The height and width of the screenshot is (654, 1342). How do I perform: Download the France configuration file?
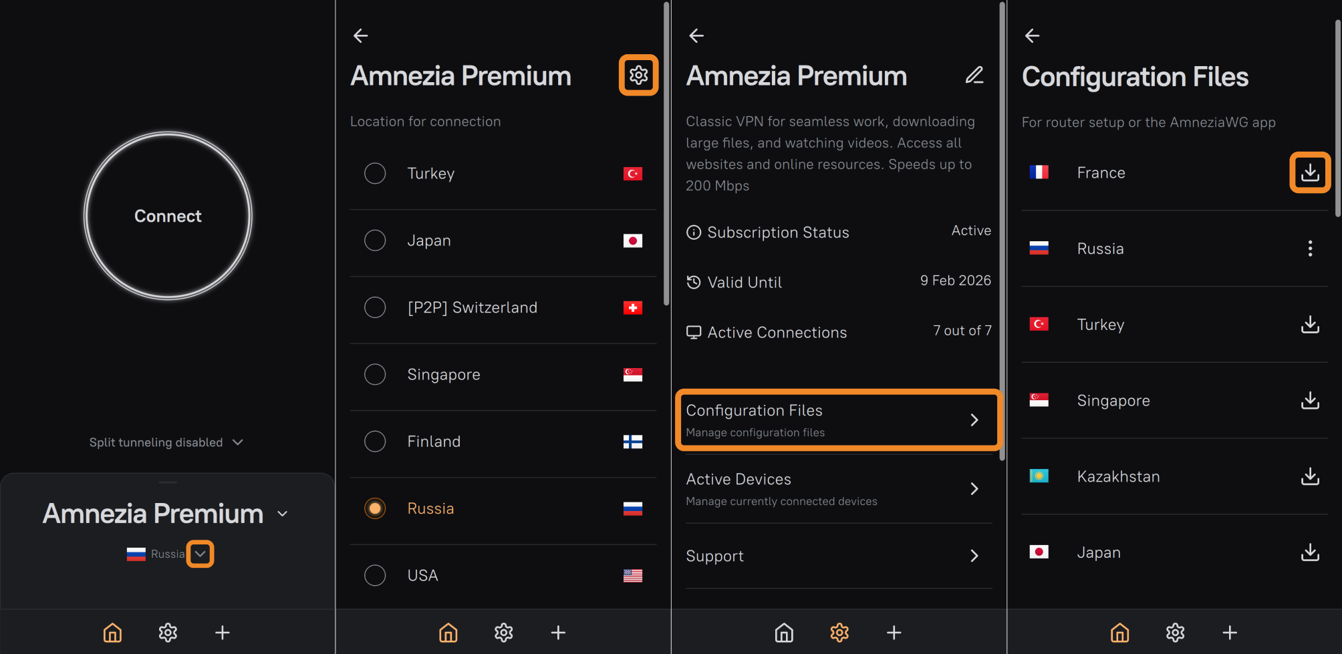tap(1309, 172)
